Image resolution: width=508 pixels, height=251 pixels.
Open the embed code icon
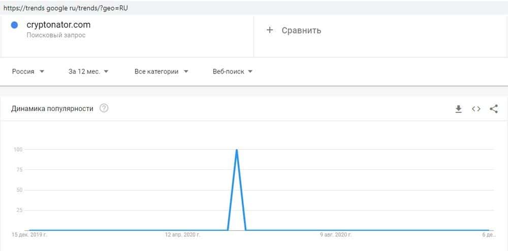[x=476, y=109]
